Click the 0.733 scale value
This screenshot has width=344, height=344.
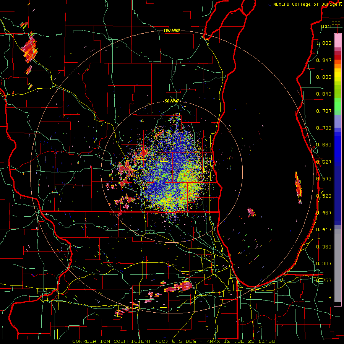[x=324, y=128]
